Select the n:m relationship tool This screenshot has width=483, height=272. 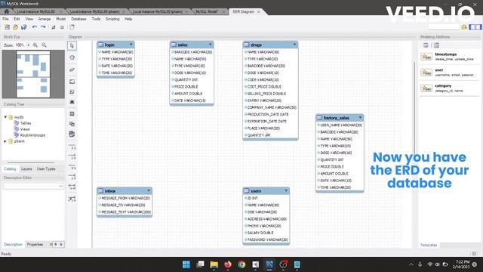[x=72, y=187]
